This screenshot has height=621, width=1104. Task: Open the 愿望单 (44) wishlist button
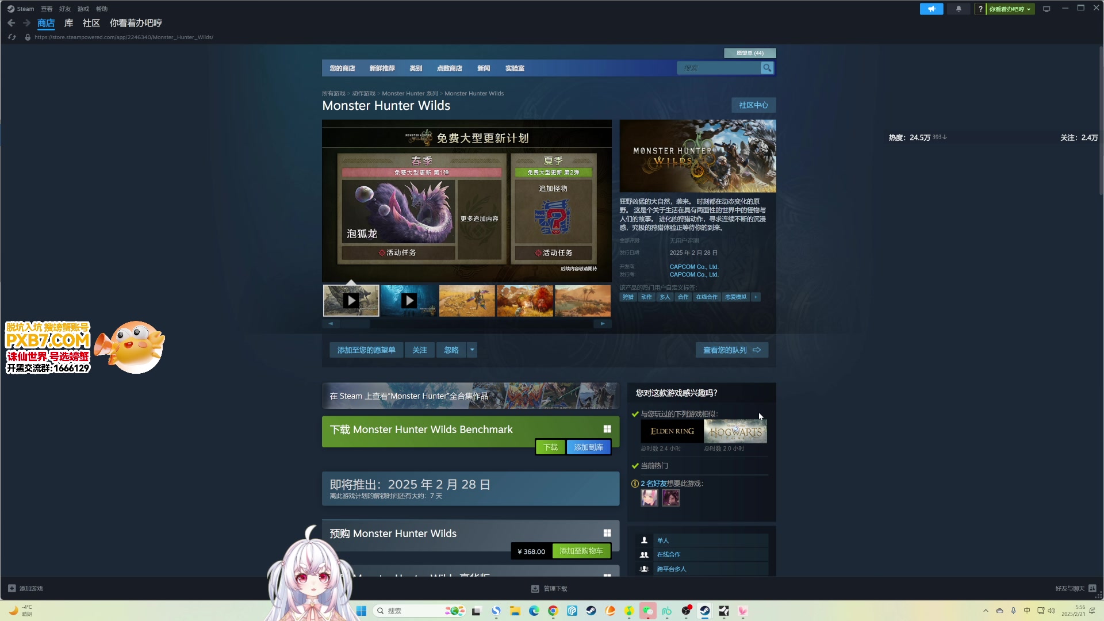point(750,53)
